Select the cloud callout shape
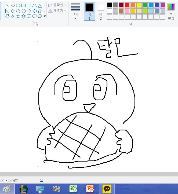 (40, 16)
